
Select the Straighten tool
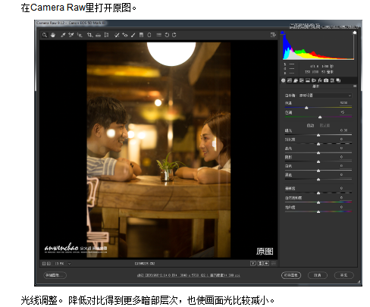pos(99,35)
